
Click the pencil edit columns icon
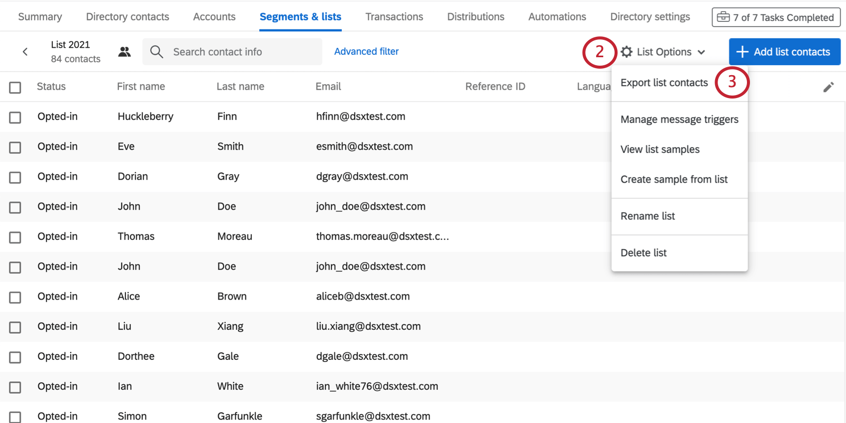click(829, 87)
